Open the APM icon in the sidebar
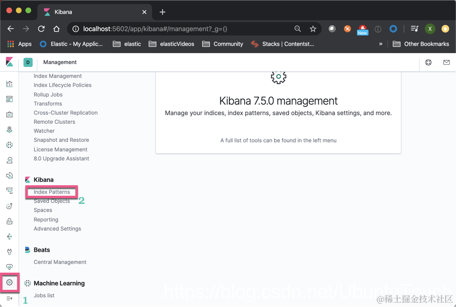456x307 pixels. pos(9,191)
